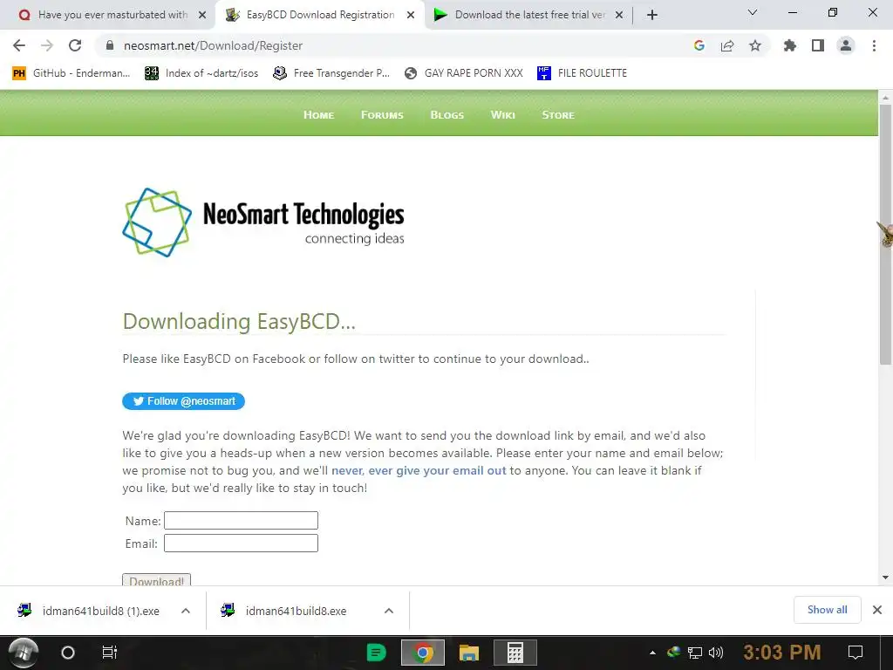The height and width of the screenshot is (670, 893).
Task: Click the page vertical scrollbar thumb
Action: point(885,234)
